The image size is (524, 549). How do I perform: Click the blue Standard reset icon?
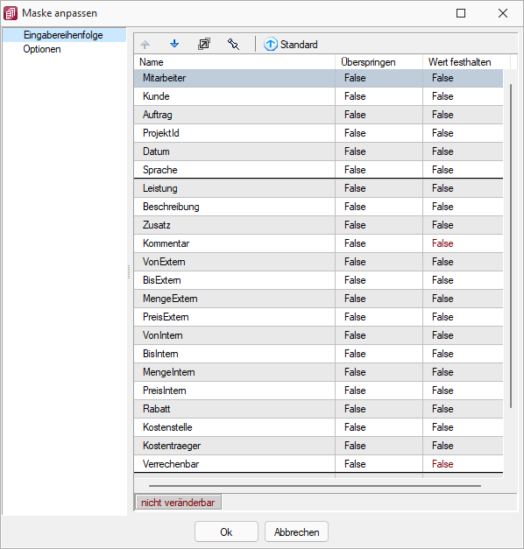270,45
